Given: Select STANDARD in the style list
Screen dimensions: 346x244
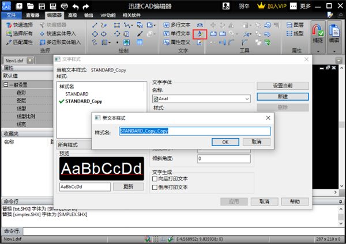Looking at the screenshot, I should (x=77, y=94).
